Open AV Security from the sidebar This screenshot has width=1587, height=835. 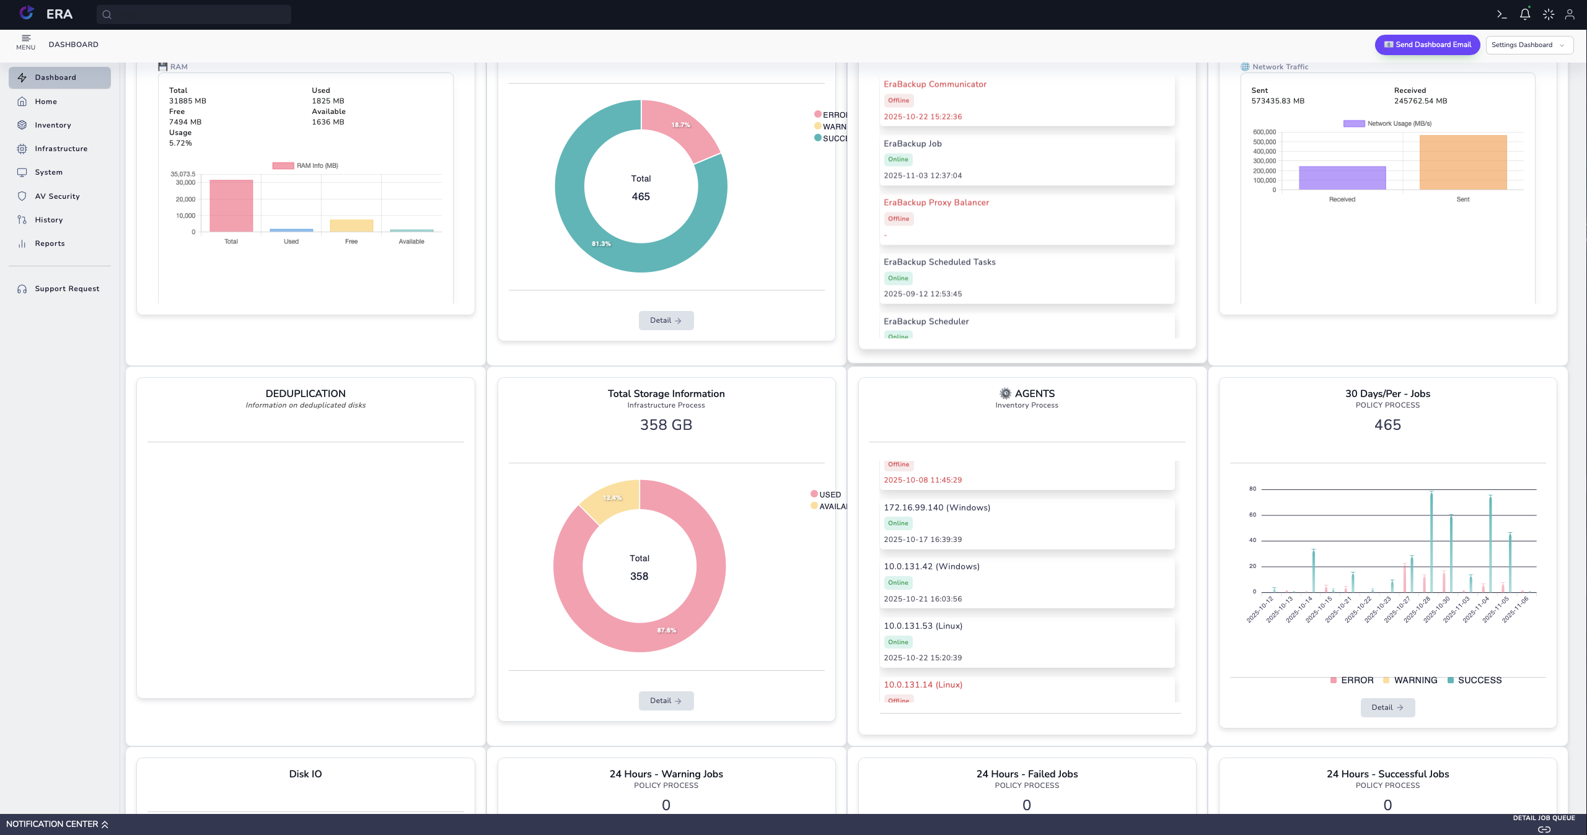pyautogui.click(x=57, y=196)
